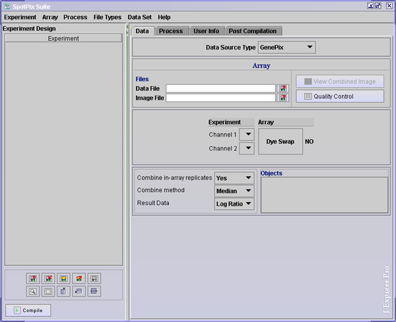
Task: Click the Experiment column header
Action: [x=63, y=38]
